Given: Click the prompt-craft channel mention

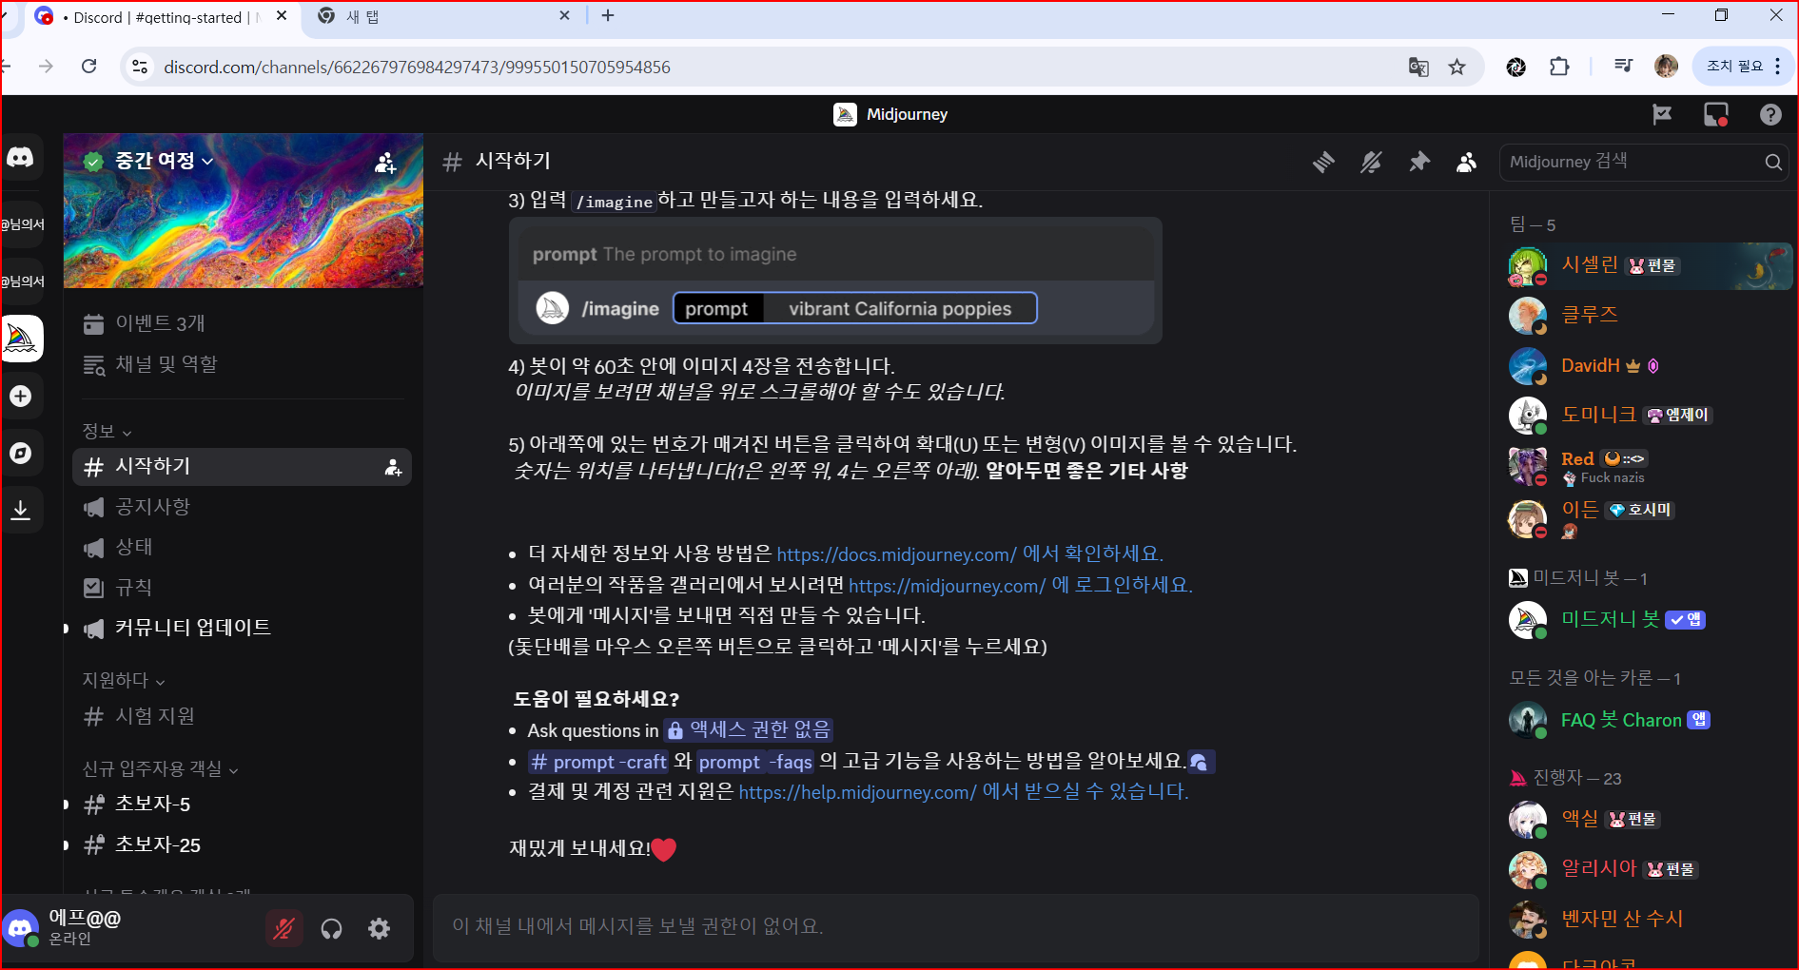Looking at the screenshot, I should tap(598, 762).
